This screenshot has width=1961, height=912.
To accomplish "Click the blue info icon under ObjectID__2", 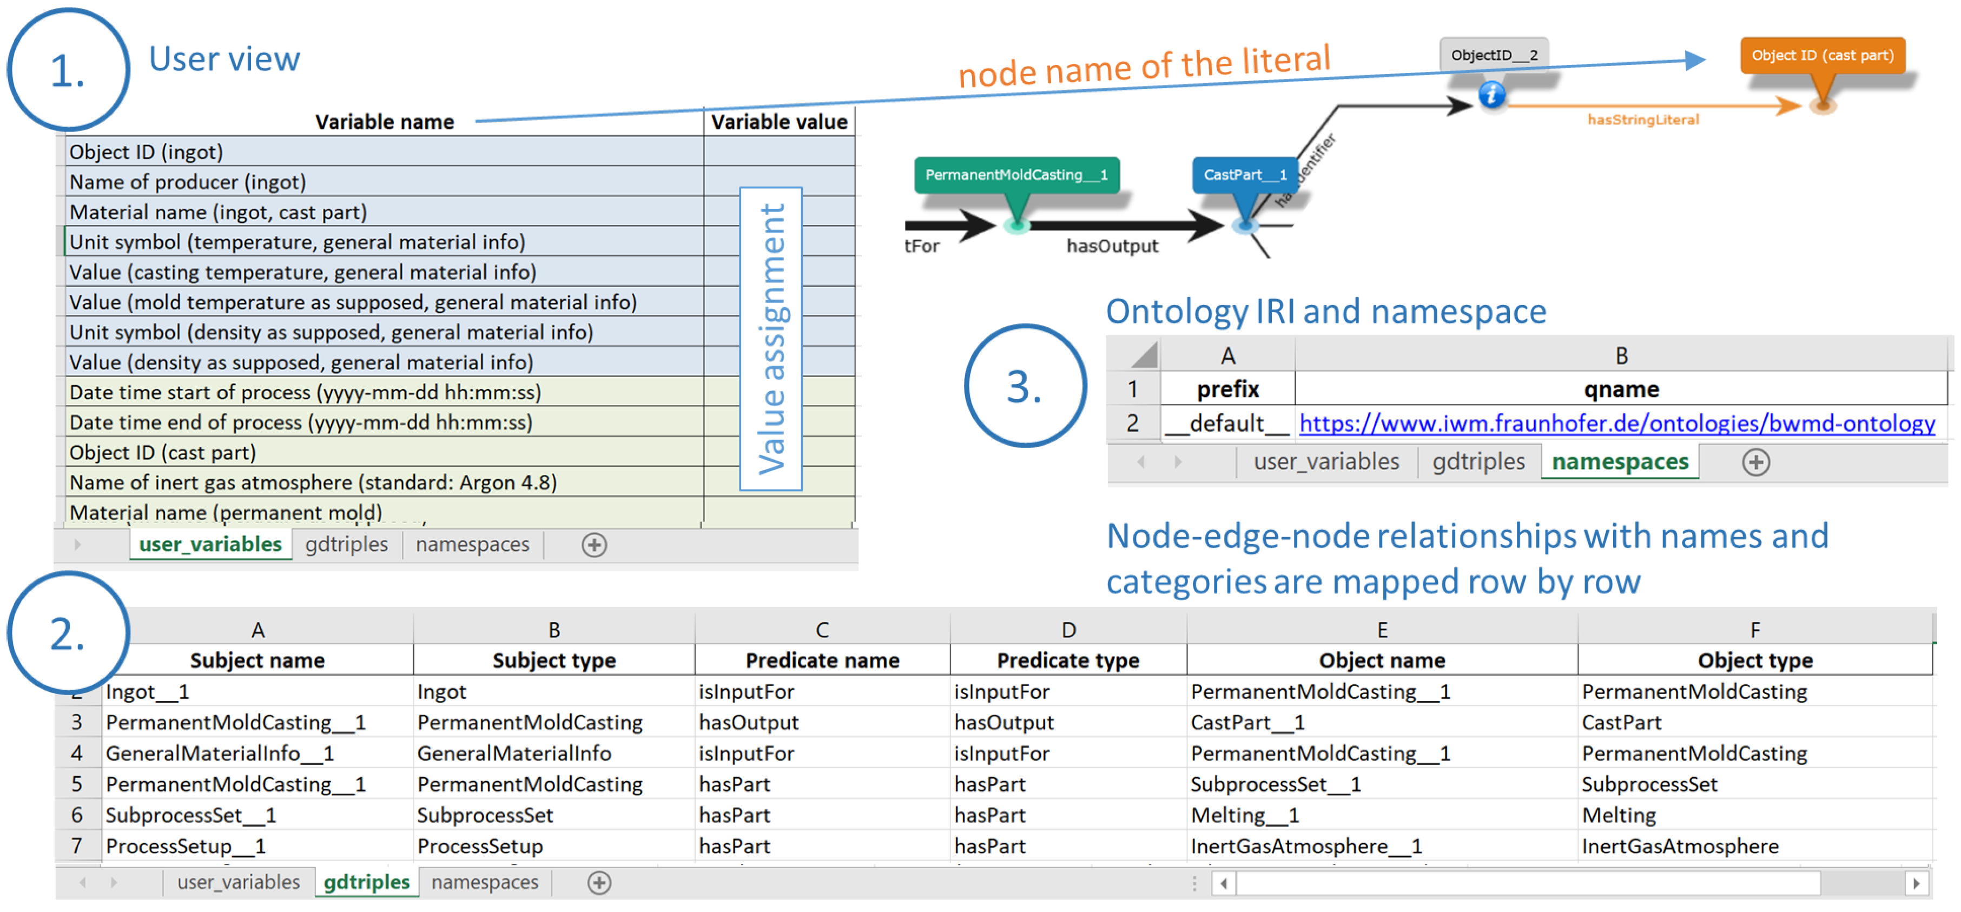I will (1491, 95).
